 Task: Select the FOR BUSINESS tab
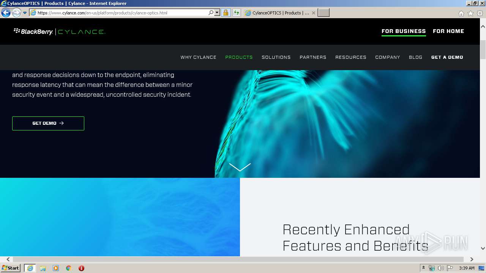pyautogui.click(x=404, y=31)
